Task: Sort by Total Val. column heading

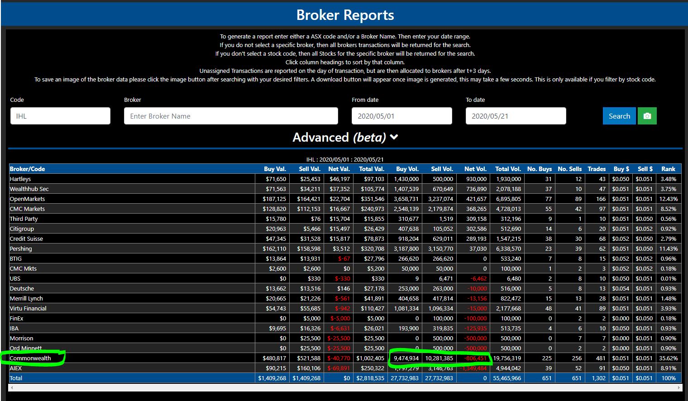Action: [x=372, y=169]
